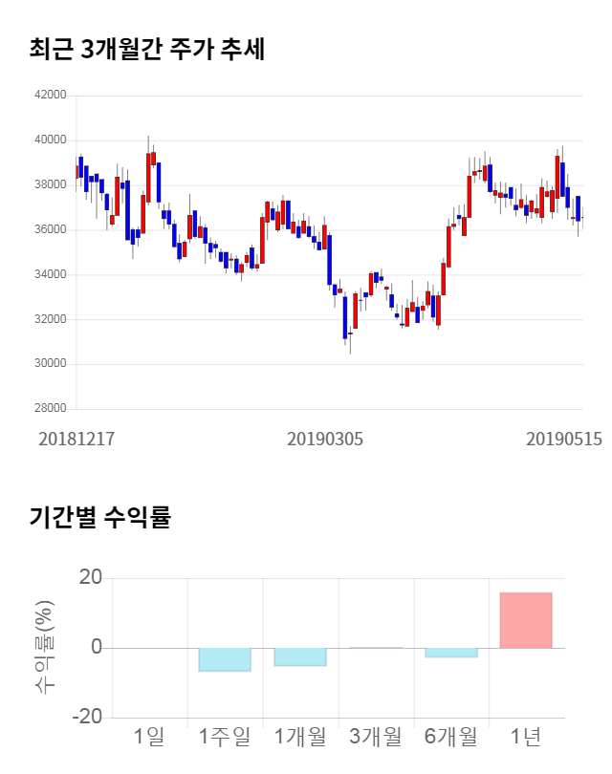Select the 1개월 period label
Screen dimensions: 612x774
coord(300,737)
